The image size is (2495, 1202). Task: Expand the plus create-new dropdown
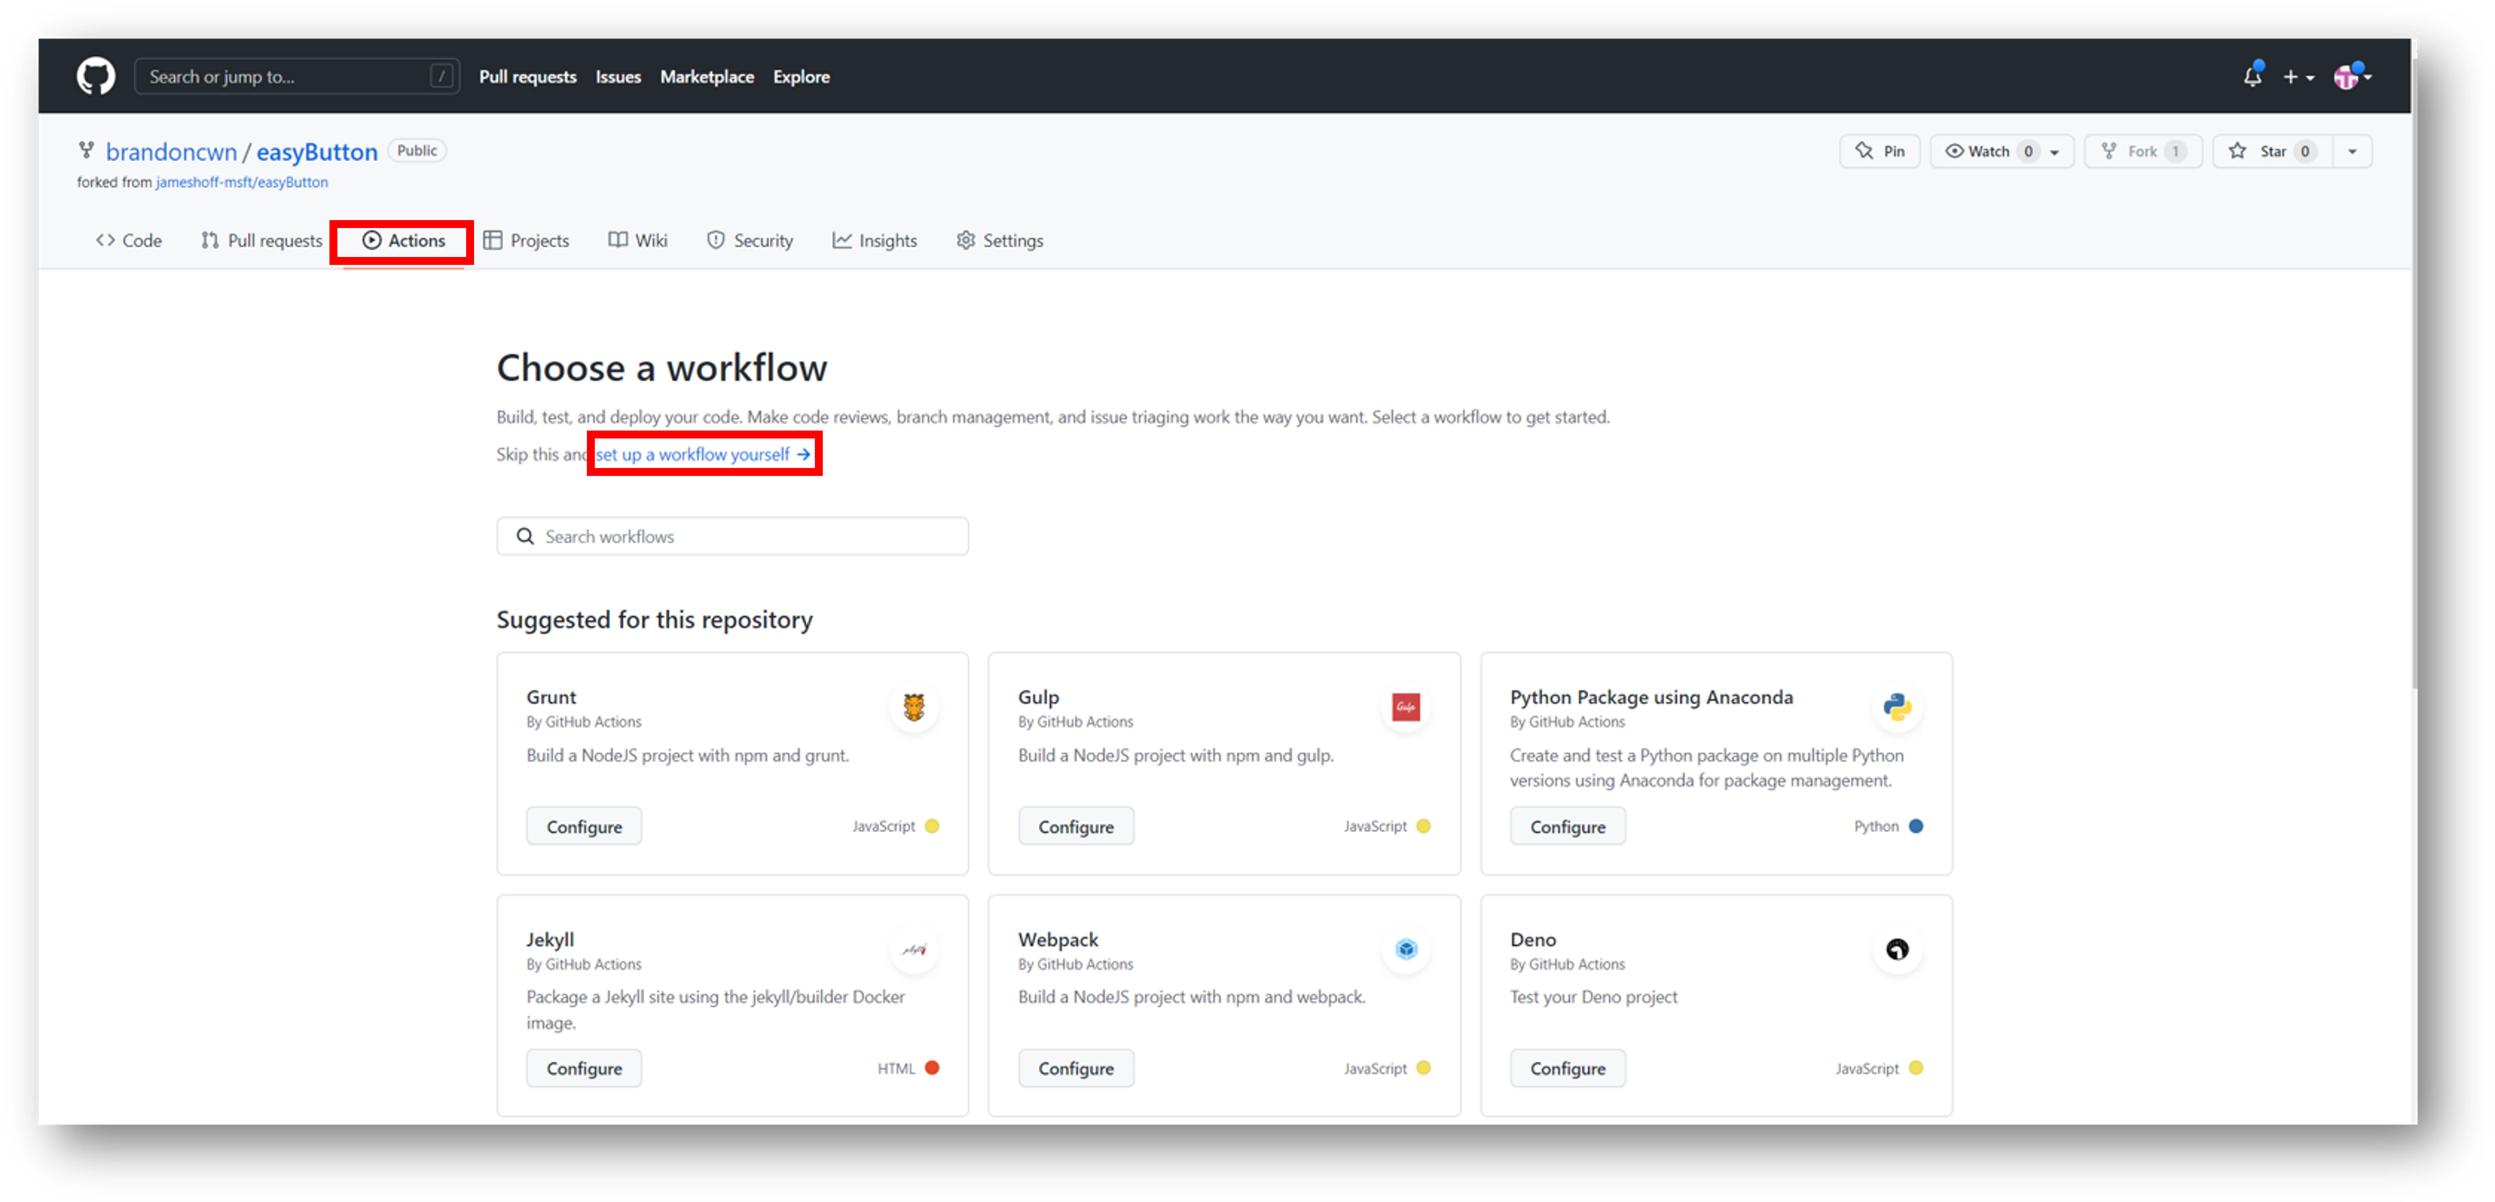click(x=2298, y=77)
